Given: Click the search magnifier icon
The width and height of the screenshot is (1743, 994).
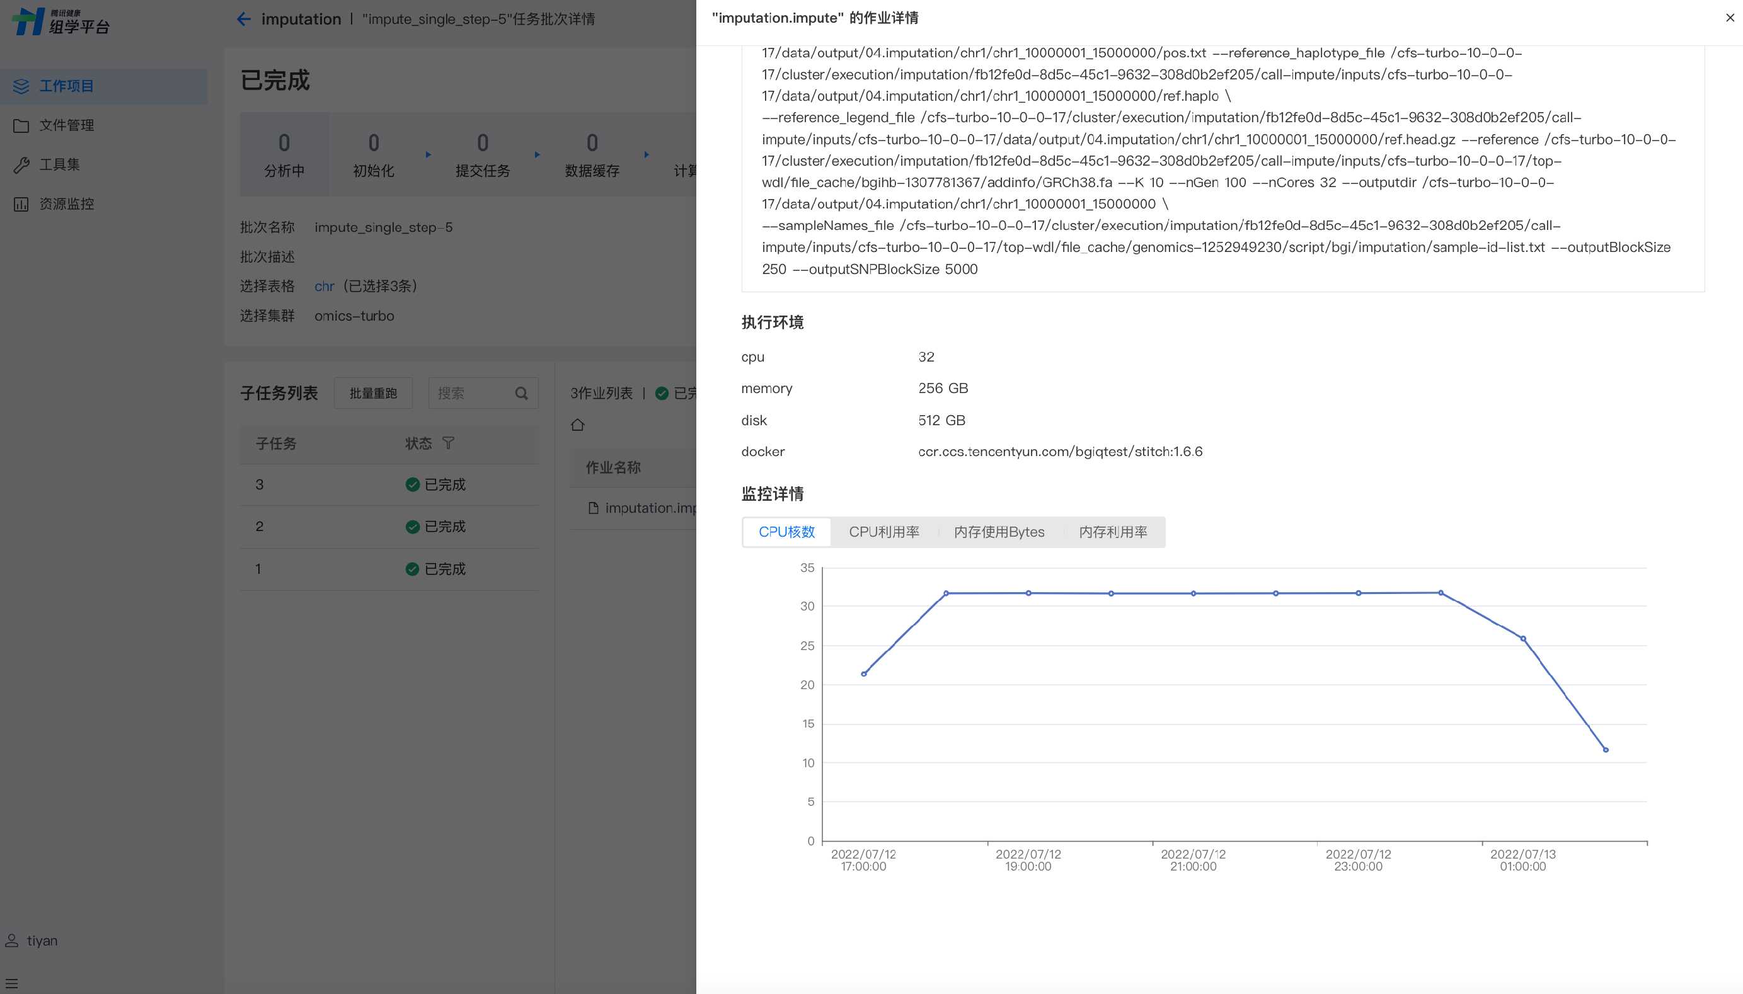Looking at the screenshot, I should (x=522, y=393).
